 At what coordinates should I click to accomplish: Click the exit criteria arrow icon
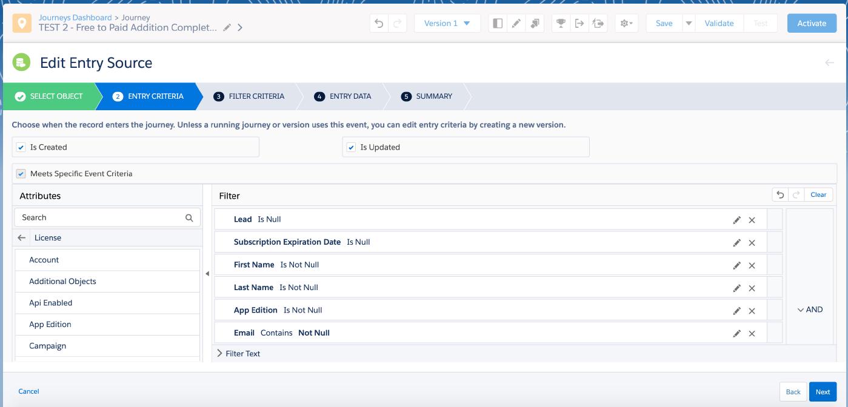(579, 24)
